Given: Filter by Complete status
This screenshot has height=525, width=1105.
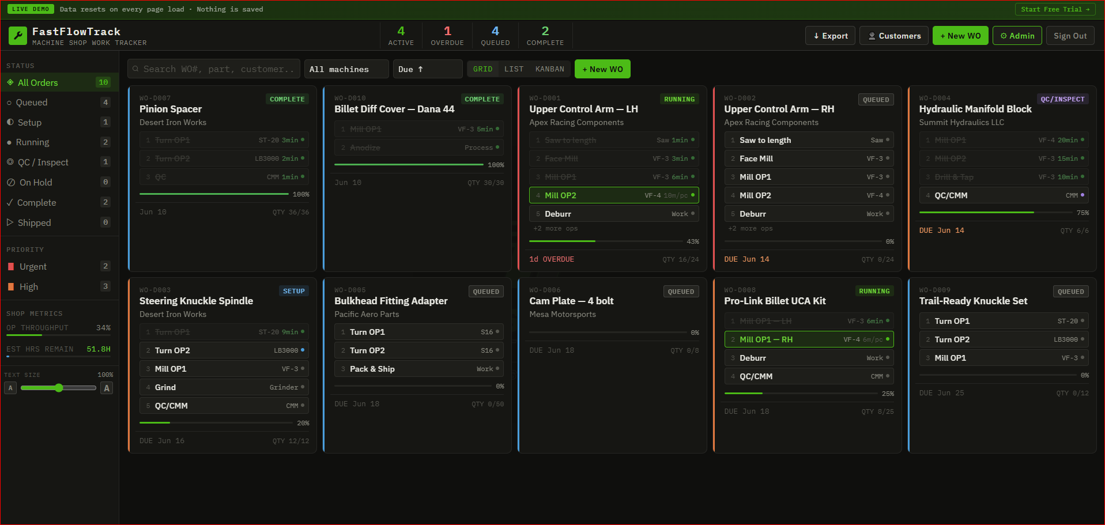Looking at the screenshot, I should [x=59, y=202].
